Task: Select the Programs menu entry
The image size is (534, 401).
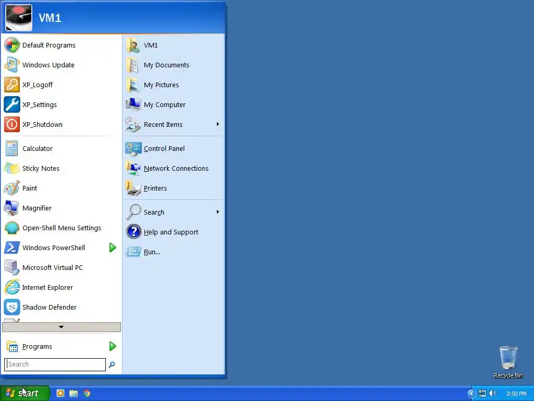Action: [x=62, y=346]
